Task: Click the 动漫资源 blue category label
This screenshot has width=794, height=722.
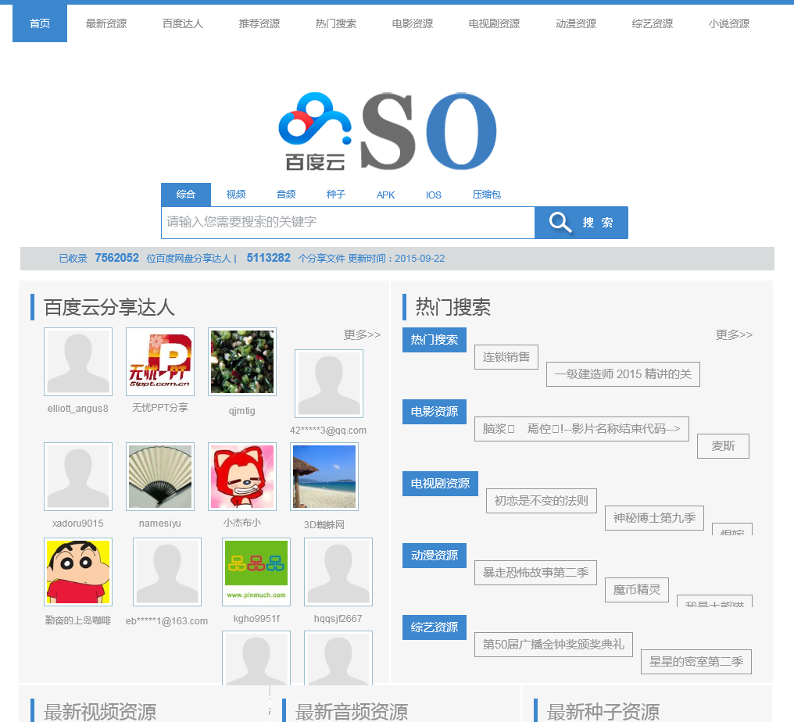Action: pyautogui.click(x=435, y=556)
